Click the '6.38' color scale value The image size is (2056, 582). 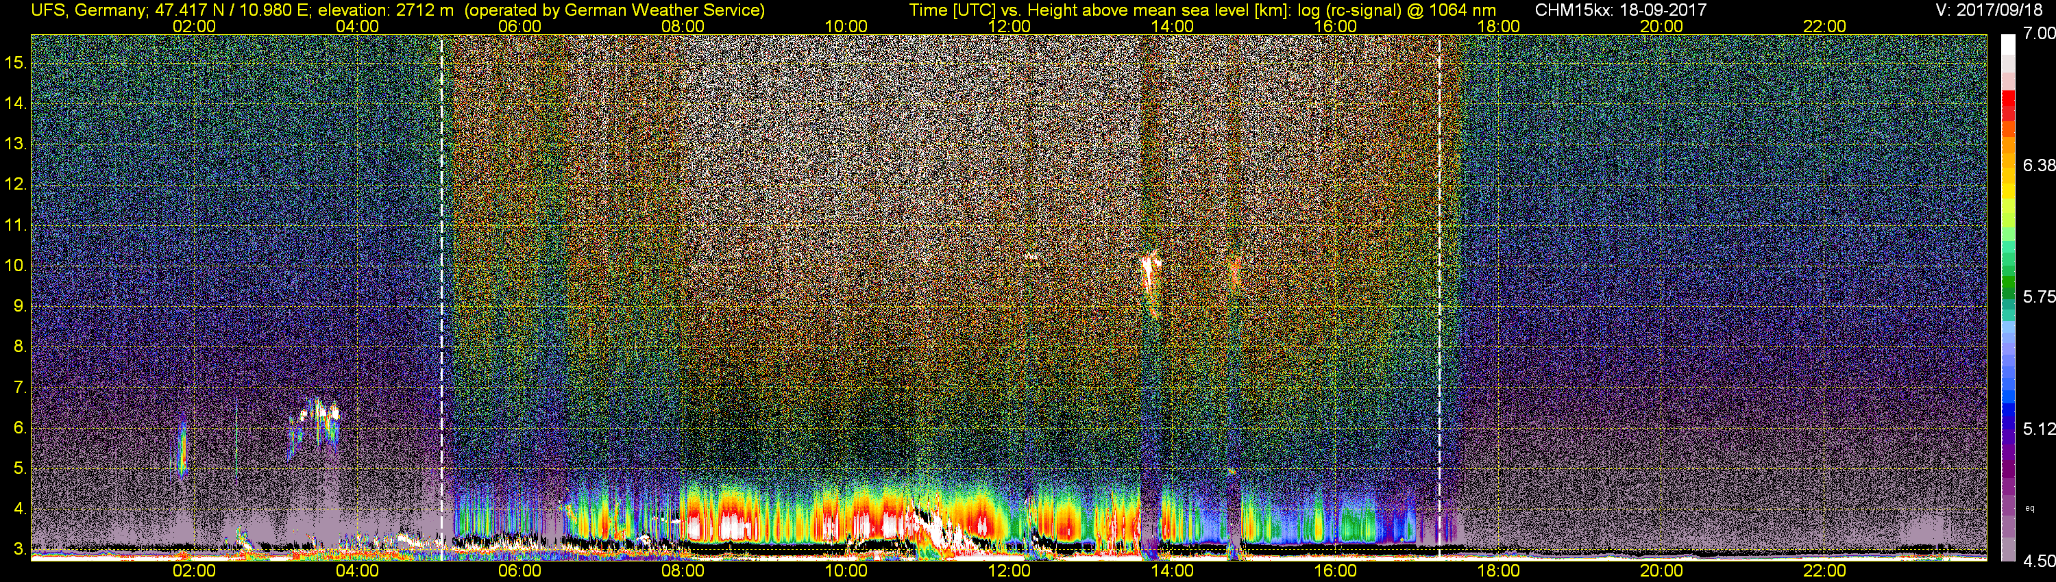click(x=2038, y=165)
